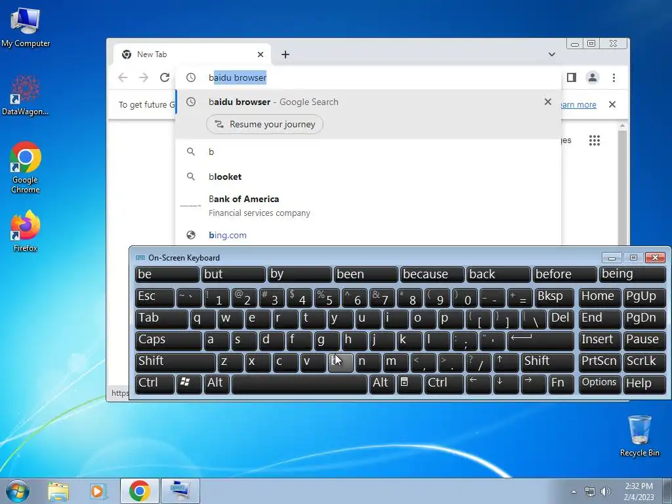Click Chrome's back navigation arrow
Image resolution: width=672 pixels, height=504 pixels.
(123, 77)
